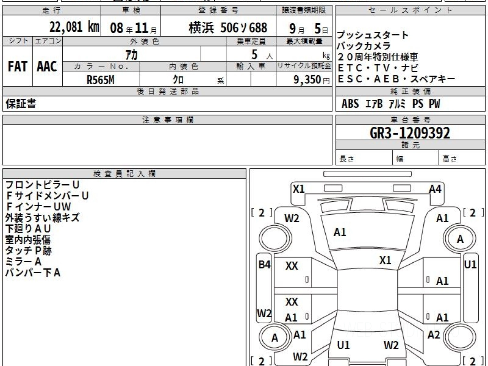Viewport: 488px width, 366px height.
Task: Click the 最大積載量 header
Action: (x=304, y=41)
